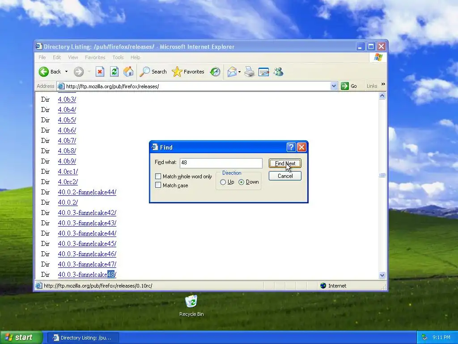The height and width of the screenshot is (344, 458).
Task: Click the scroll down arrow
Action: (382, 275)
